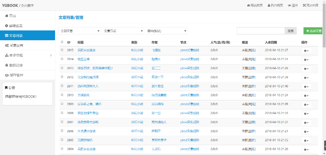
Task: Open gear actions menu for ID 2808
Action: 306,114
